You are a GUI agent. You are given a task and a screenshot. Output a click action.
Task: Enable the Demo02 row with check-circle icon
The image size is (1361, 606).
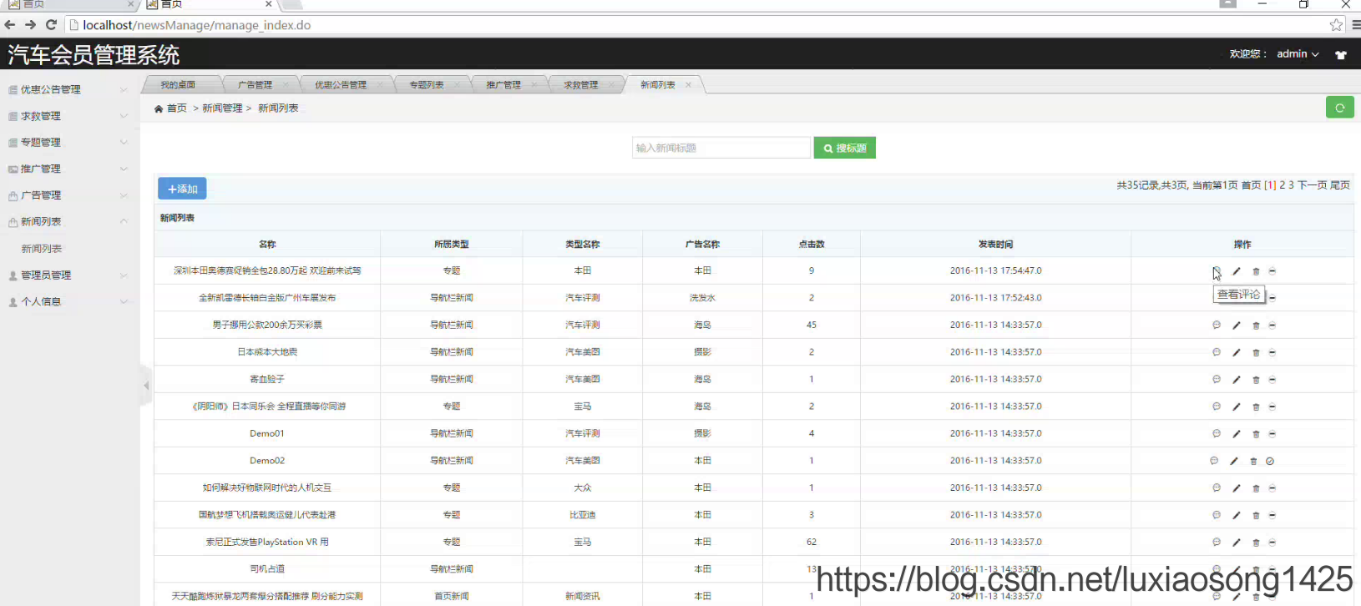click(1270, 461)
